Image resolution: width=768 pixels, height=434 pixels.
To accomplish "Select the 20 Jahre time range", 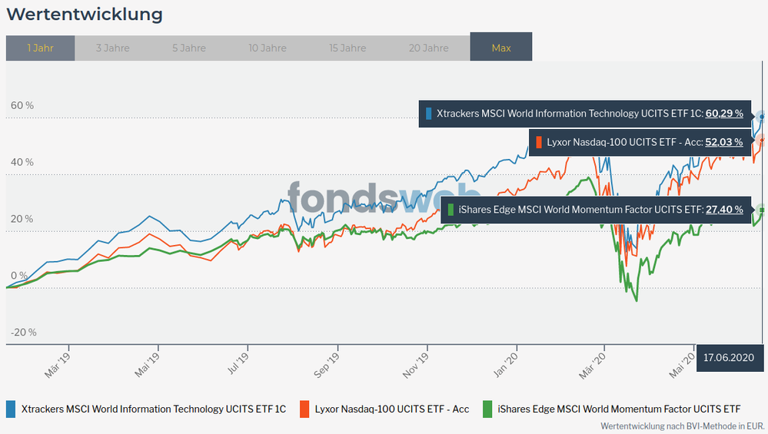I will point(429,48).
